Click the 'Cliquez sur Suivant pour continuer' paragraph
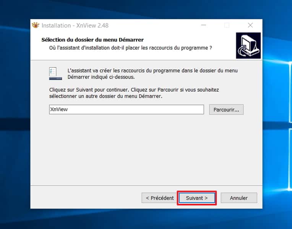 point(134,93)
